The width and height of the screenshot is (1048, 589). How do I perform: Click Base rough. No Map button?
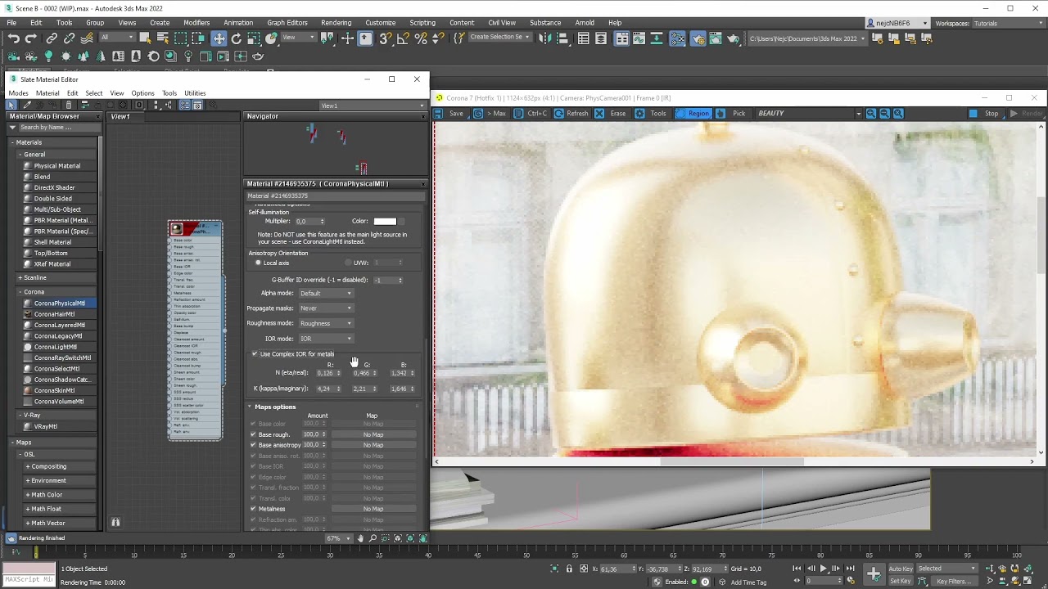373,434
